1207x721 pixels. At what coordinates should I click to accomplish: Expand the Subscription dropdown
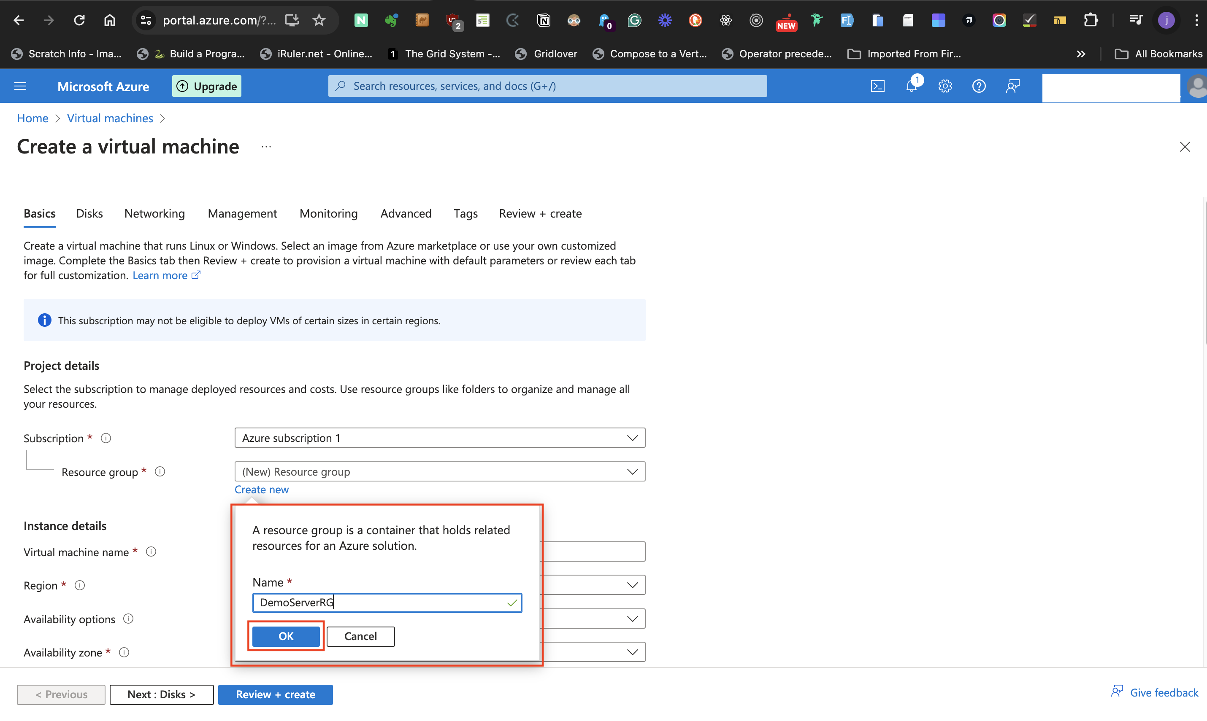(x=632, y=438)
